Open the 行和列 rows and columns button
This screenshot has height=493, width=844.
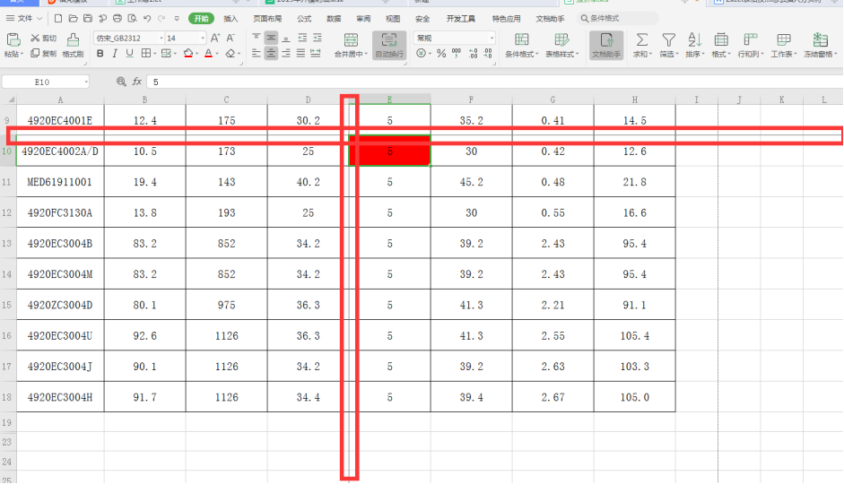coord(751,45)
